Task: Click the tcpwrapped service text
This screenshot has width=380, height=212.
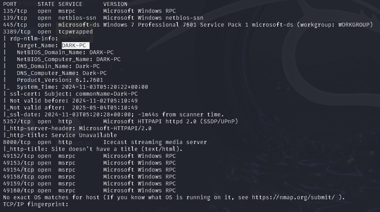Action: point(75,32)
